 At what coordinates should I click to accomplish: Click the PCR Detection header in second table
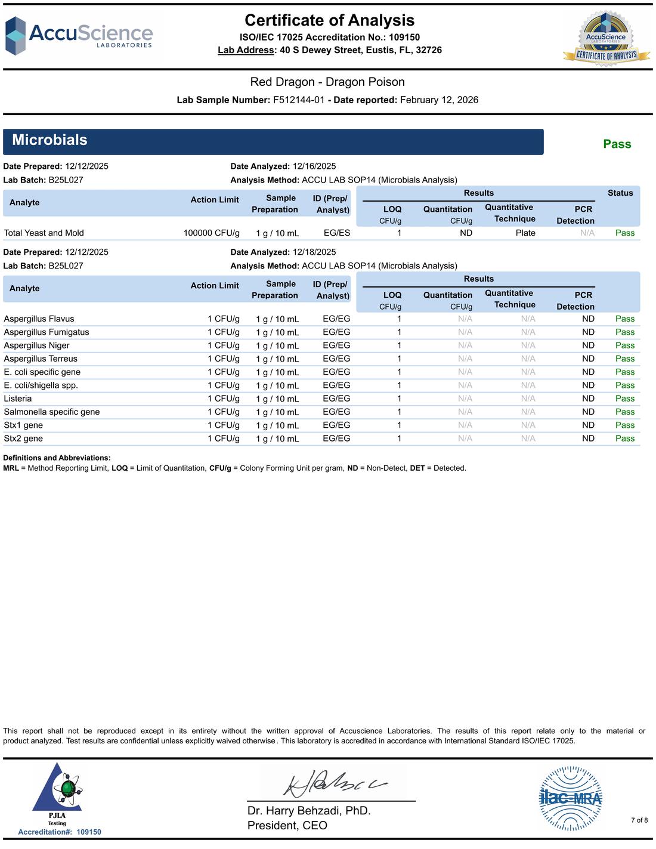click(575, 300)
